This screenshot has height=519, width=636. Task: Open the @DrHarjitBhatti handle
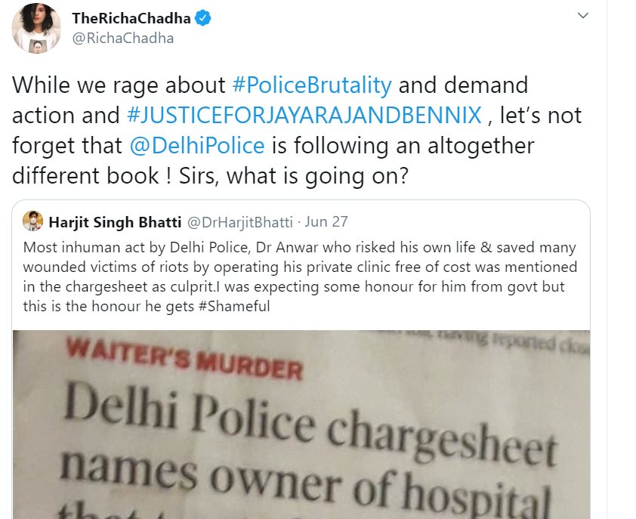coord(239,222)
